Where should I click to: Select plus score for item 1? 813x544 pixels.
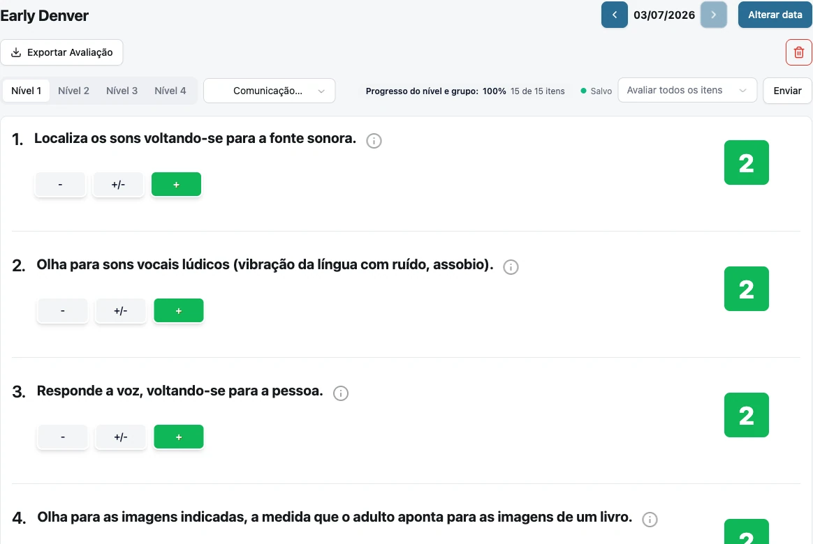[x=176, y=184]
